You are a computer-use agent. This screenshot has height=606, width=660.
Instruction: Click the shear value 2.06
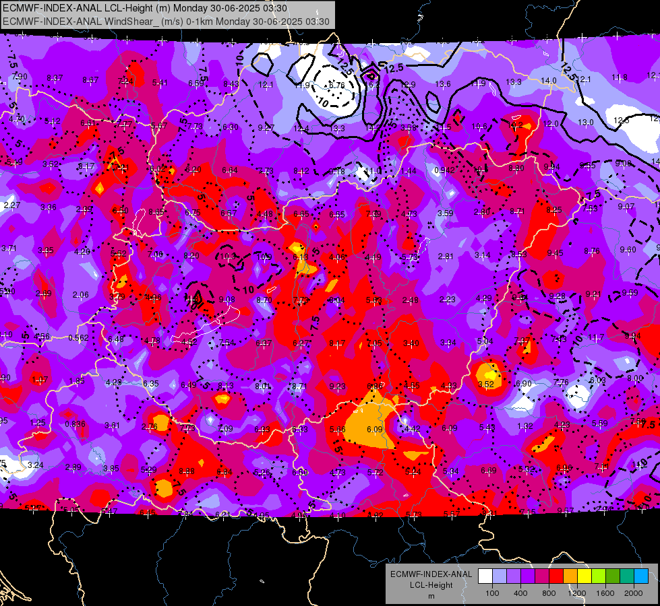point(80,295)
